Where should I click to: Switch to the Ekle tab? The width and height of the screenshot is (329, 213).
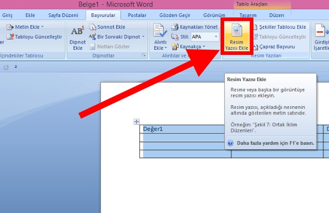pyautogui.click(x=30, y=15)
